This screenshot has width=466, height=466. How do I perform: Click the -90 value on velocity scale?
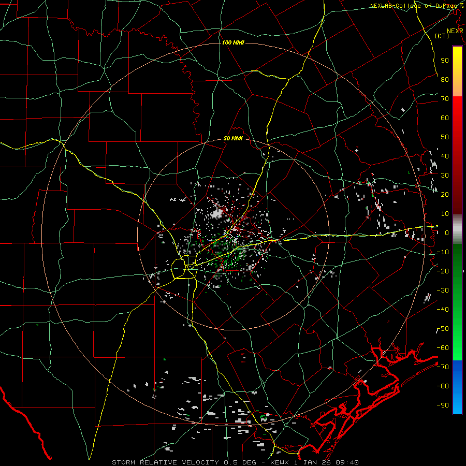point(443,405)
